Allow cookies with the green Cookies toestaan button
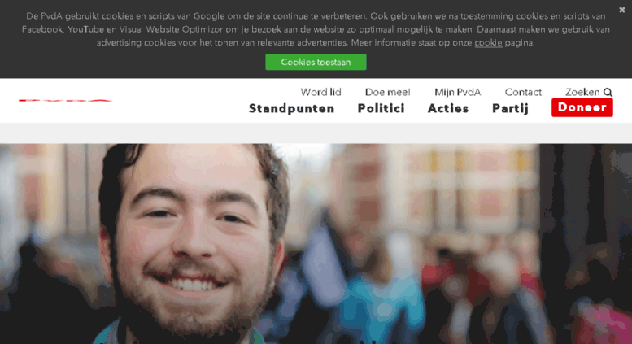 click(x=316, y=62)
